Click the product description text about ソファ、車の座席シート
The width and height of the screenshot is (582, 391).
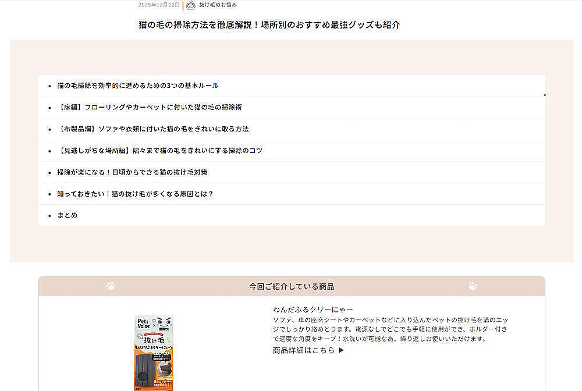click(390, 329)
